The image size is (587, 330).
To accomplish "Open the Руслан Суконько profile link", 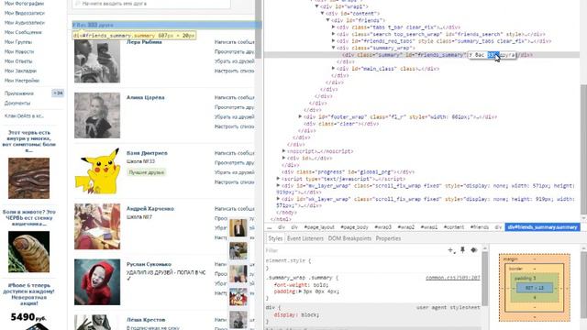I will 149,264.
